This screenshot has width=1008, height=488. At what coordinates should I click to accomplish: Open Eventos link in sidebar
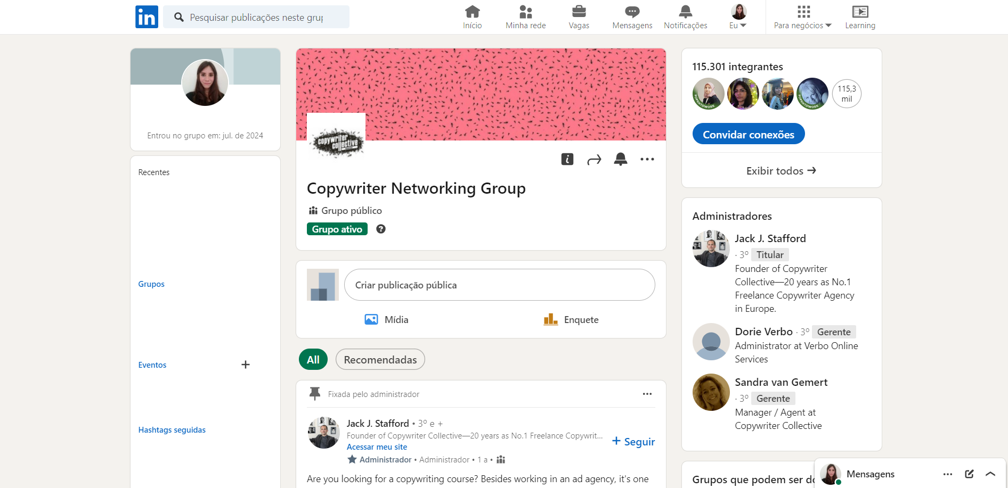point(152,365)
